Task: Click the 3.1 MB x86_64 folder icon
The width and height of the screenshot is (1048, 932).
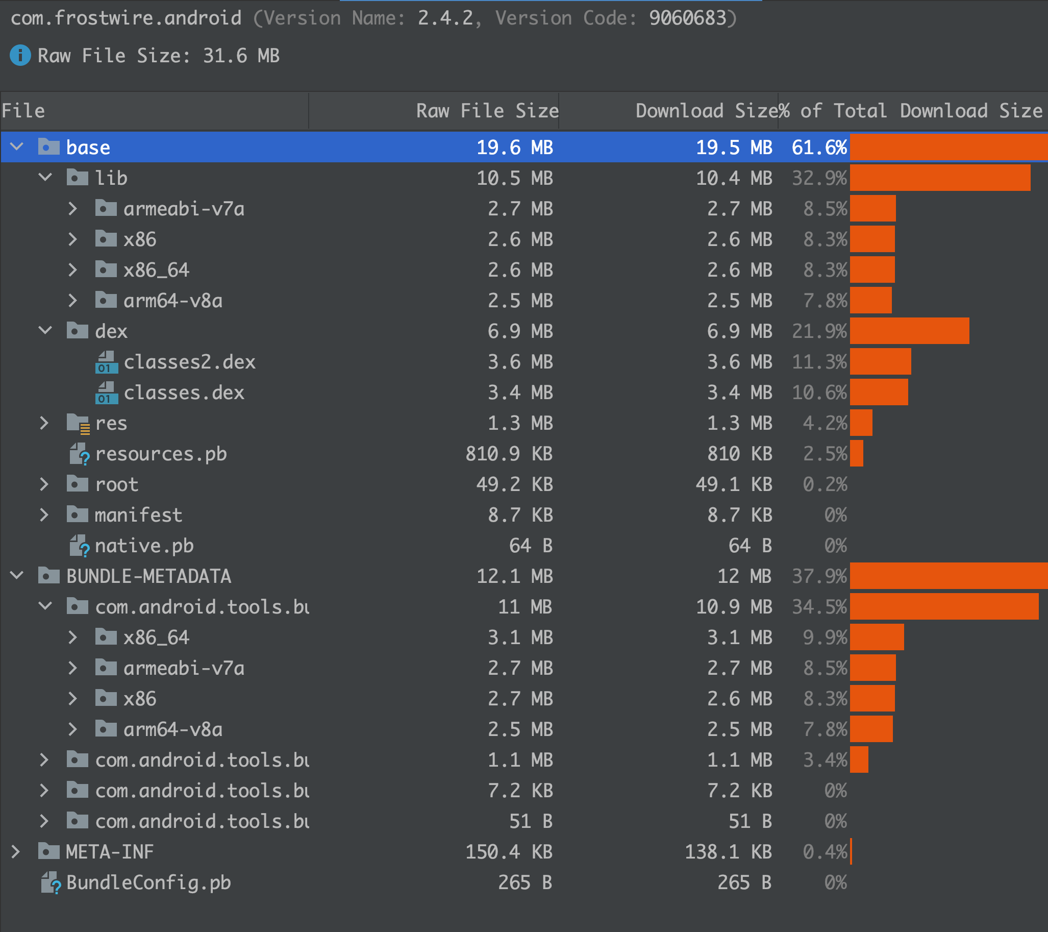Action: pyautogui.click(x=106, y=637)
